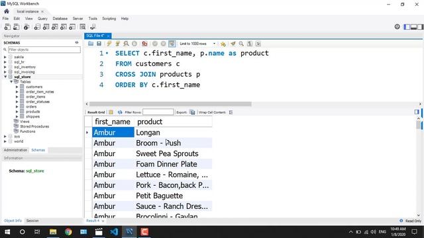Click the find magnifier icon in editor toolbar
Viewport: 424px width, 238px height.
click(x=241, y=44)
